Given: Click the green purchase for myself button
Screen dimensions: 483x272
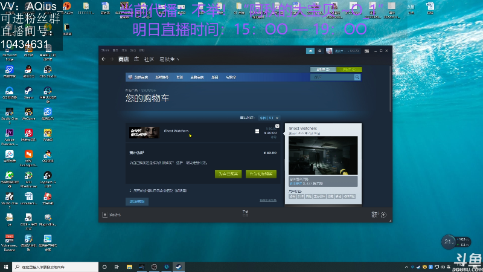Looking at the screenshot, I should (228, 174).
